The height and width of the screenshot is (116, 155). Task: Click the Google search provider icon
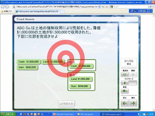click(111, 7)
